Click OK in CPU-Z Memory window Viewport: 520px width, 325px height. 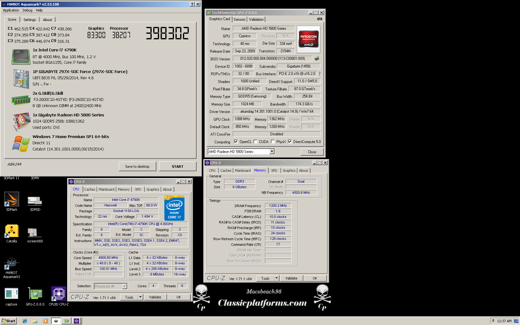pyautogui.click(x=315, y=278)
